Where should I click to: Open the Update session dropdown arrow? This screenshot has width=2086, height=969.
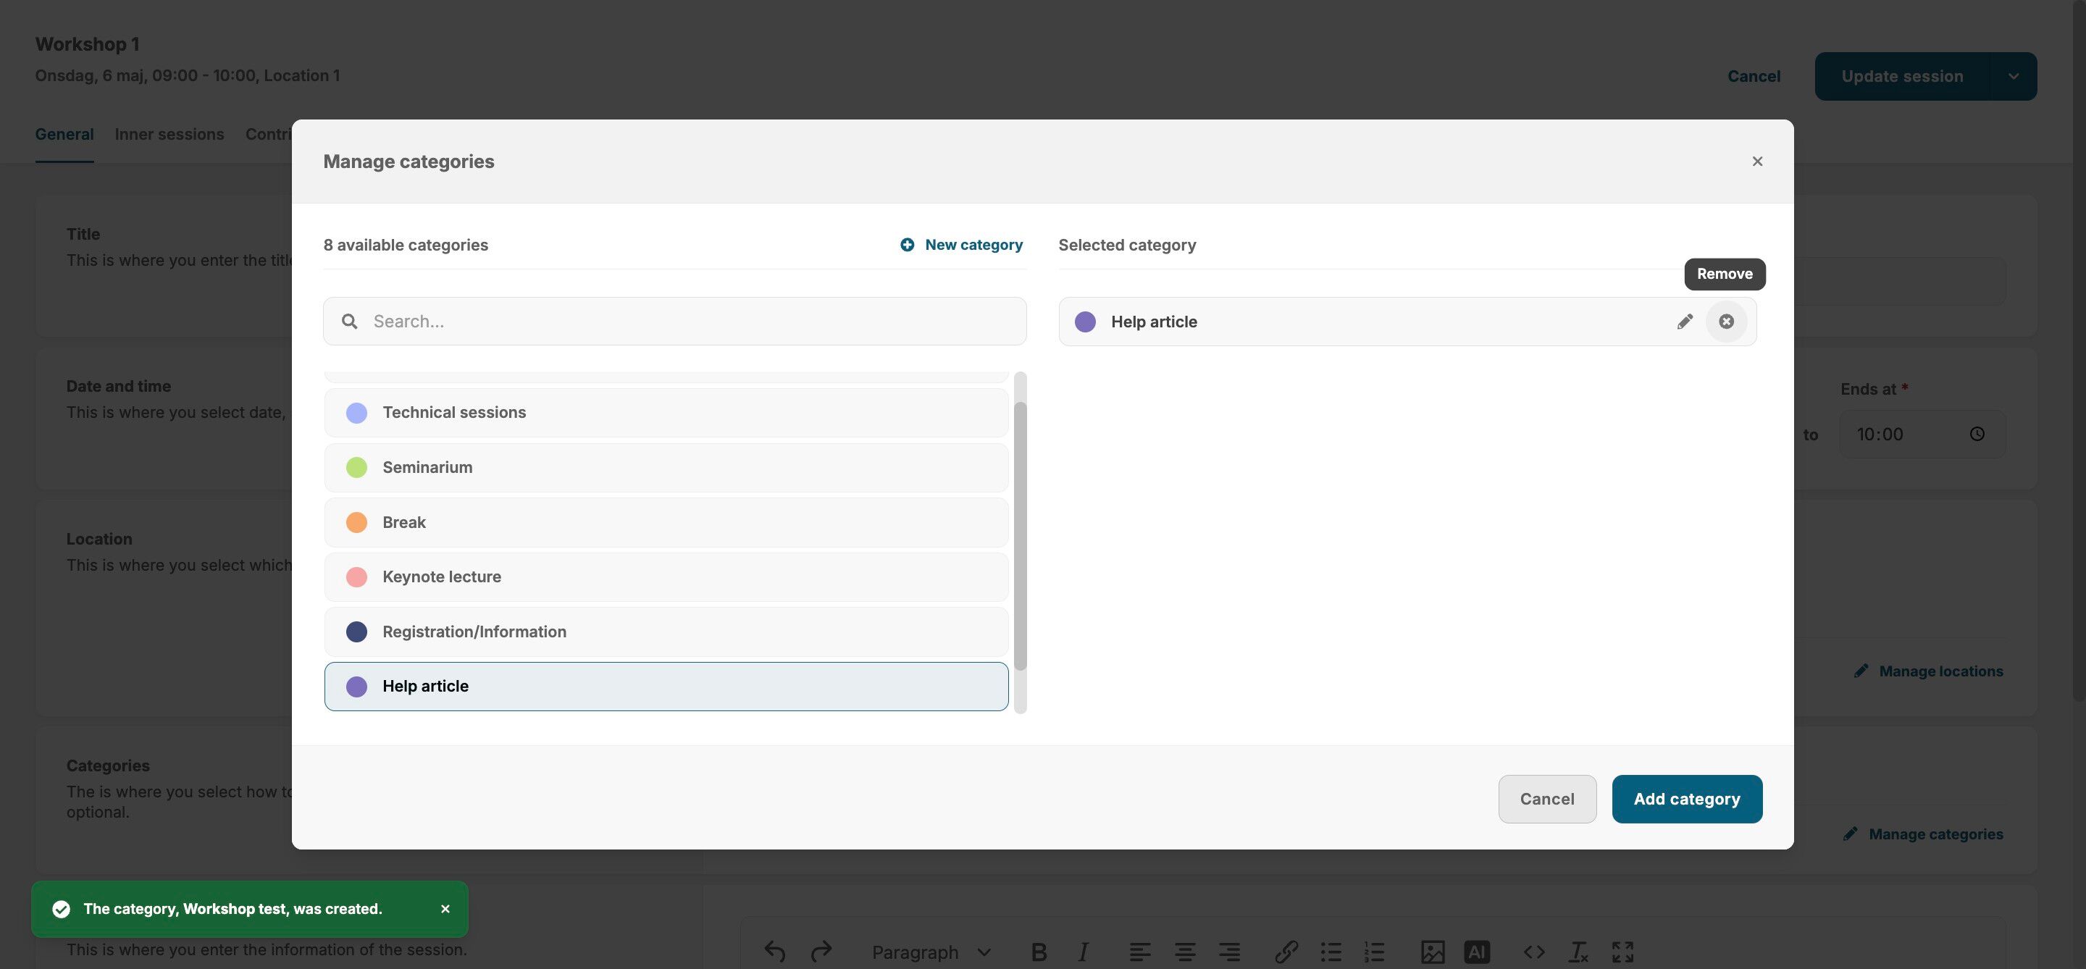(2013, 76)
